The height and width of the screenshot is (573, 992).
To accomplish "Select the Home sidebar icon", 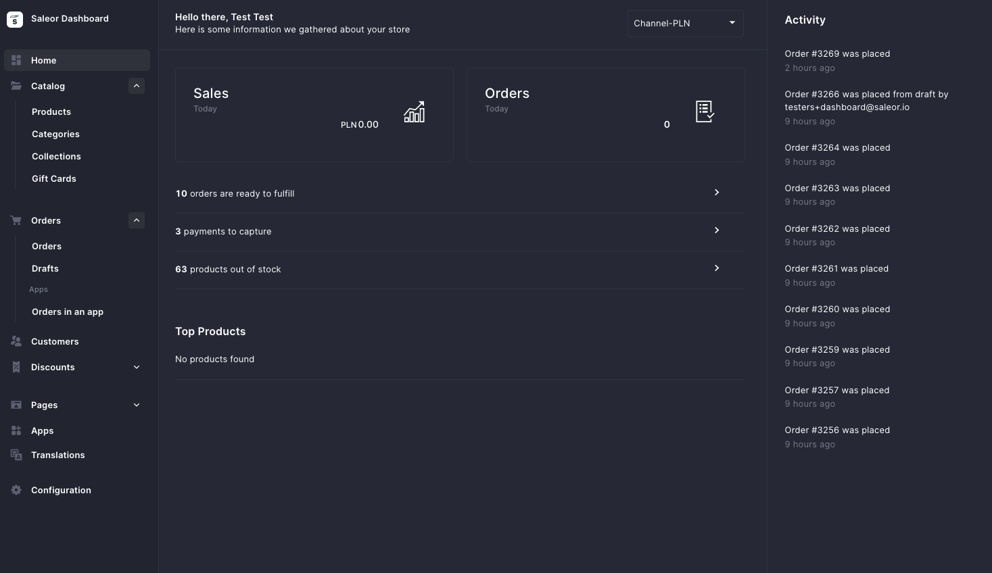I will (16, 60).
